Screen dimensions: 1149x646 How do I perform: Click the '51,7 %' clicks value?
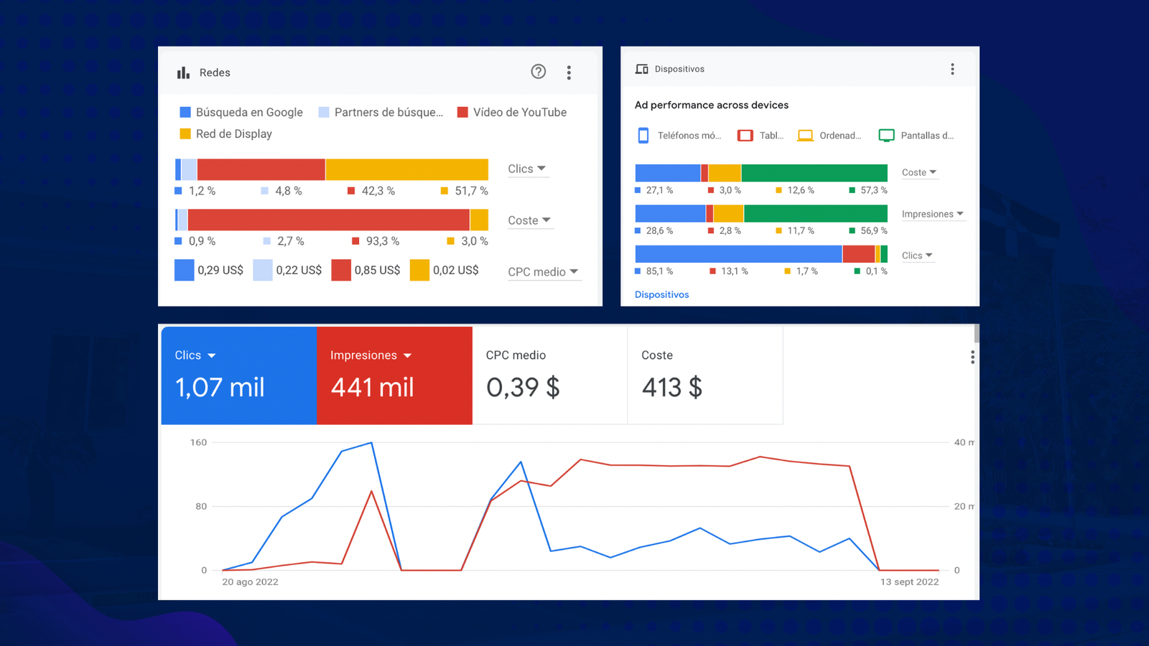click(x=471, y=191)
